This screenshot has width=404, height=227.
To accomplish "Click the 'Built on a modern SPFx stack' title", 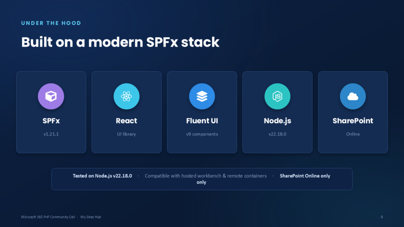I will coord(120,42).
